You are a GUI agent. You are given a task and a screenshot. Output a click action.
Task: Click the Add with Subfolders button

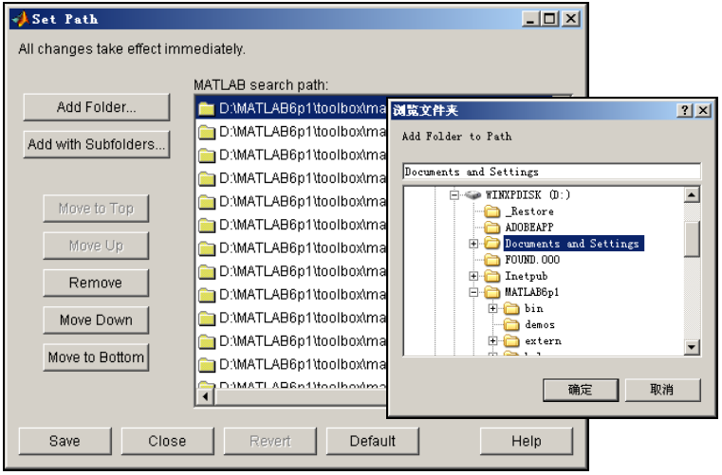(x=96, y=144)
